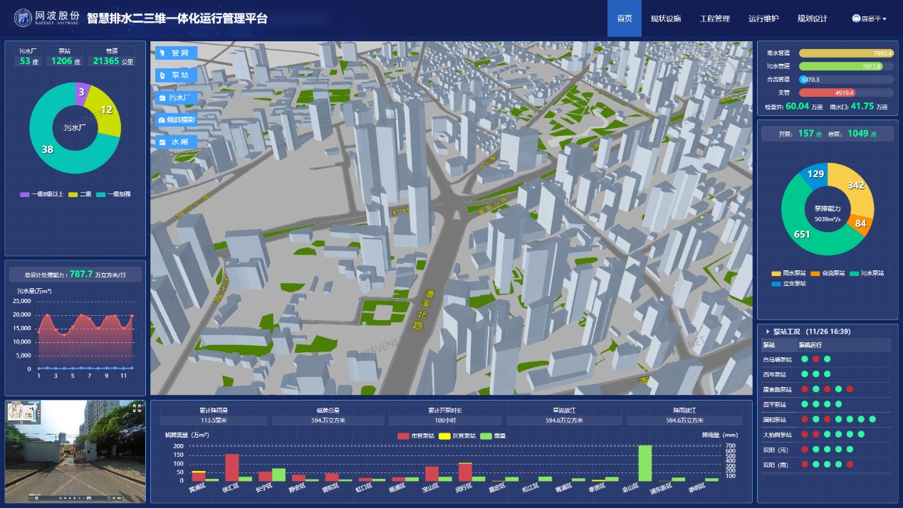Click 管道 length value 21365

(x=106, y=61)
